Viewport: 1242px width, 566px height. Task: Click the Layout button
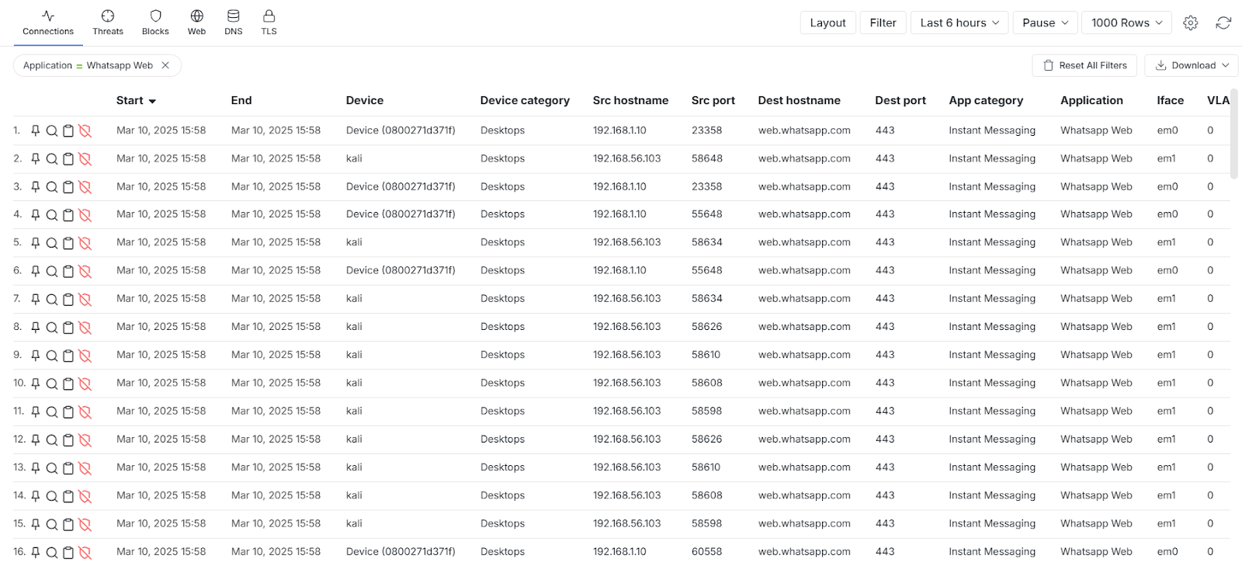click(x=828, y=23)
